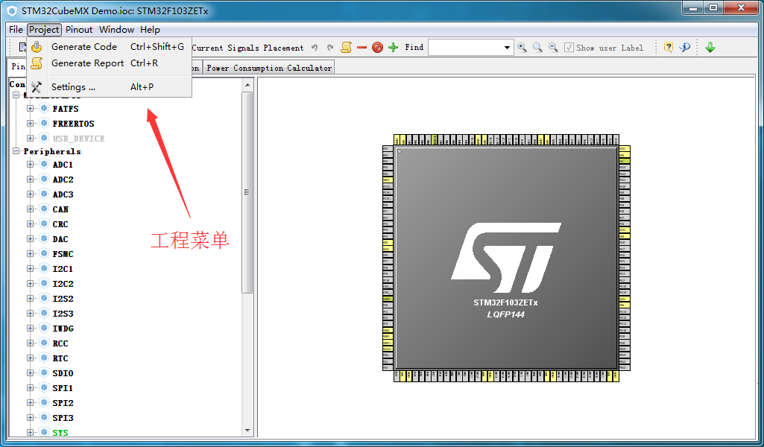Viewport: 764px width, 447px height.
Task: Expand the ADC2 tree node
Action: click(x=31, y=180)
